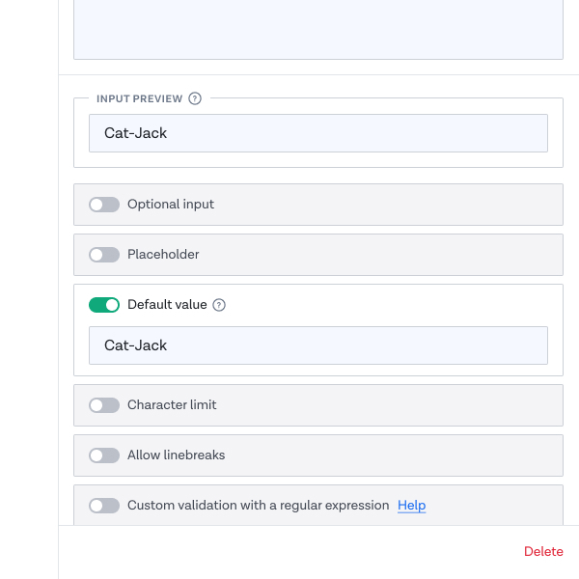Open the regular expression Help link

(412, 505)
